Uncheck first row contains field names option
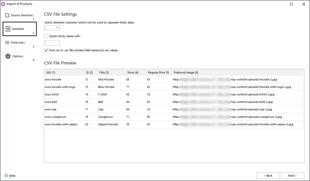310x181 pixels. 46,50
